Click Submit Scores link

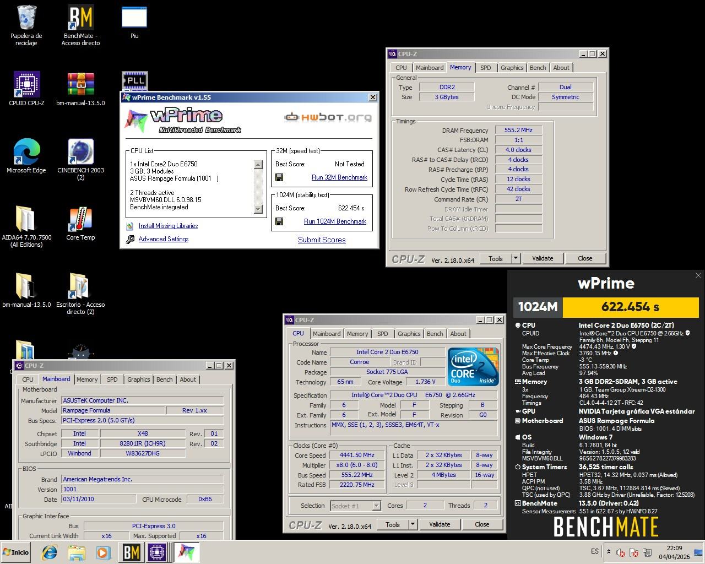coord(322,240)
